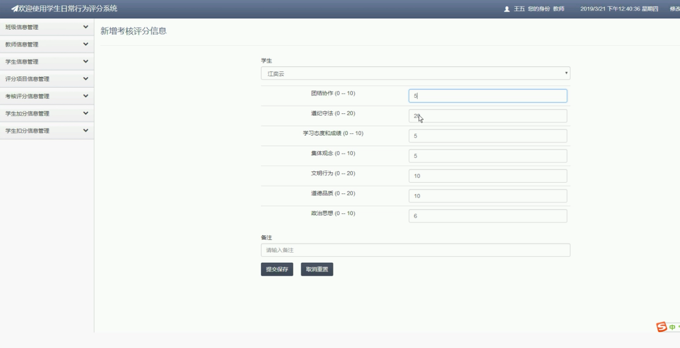
Task: Click the paper plane logo icon in header
Action: (x=15, y=9)
